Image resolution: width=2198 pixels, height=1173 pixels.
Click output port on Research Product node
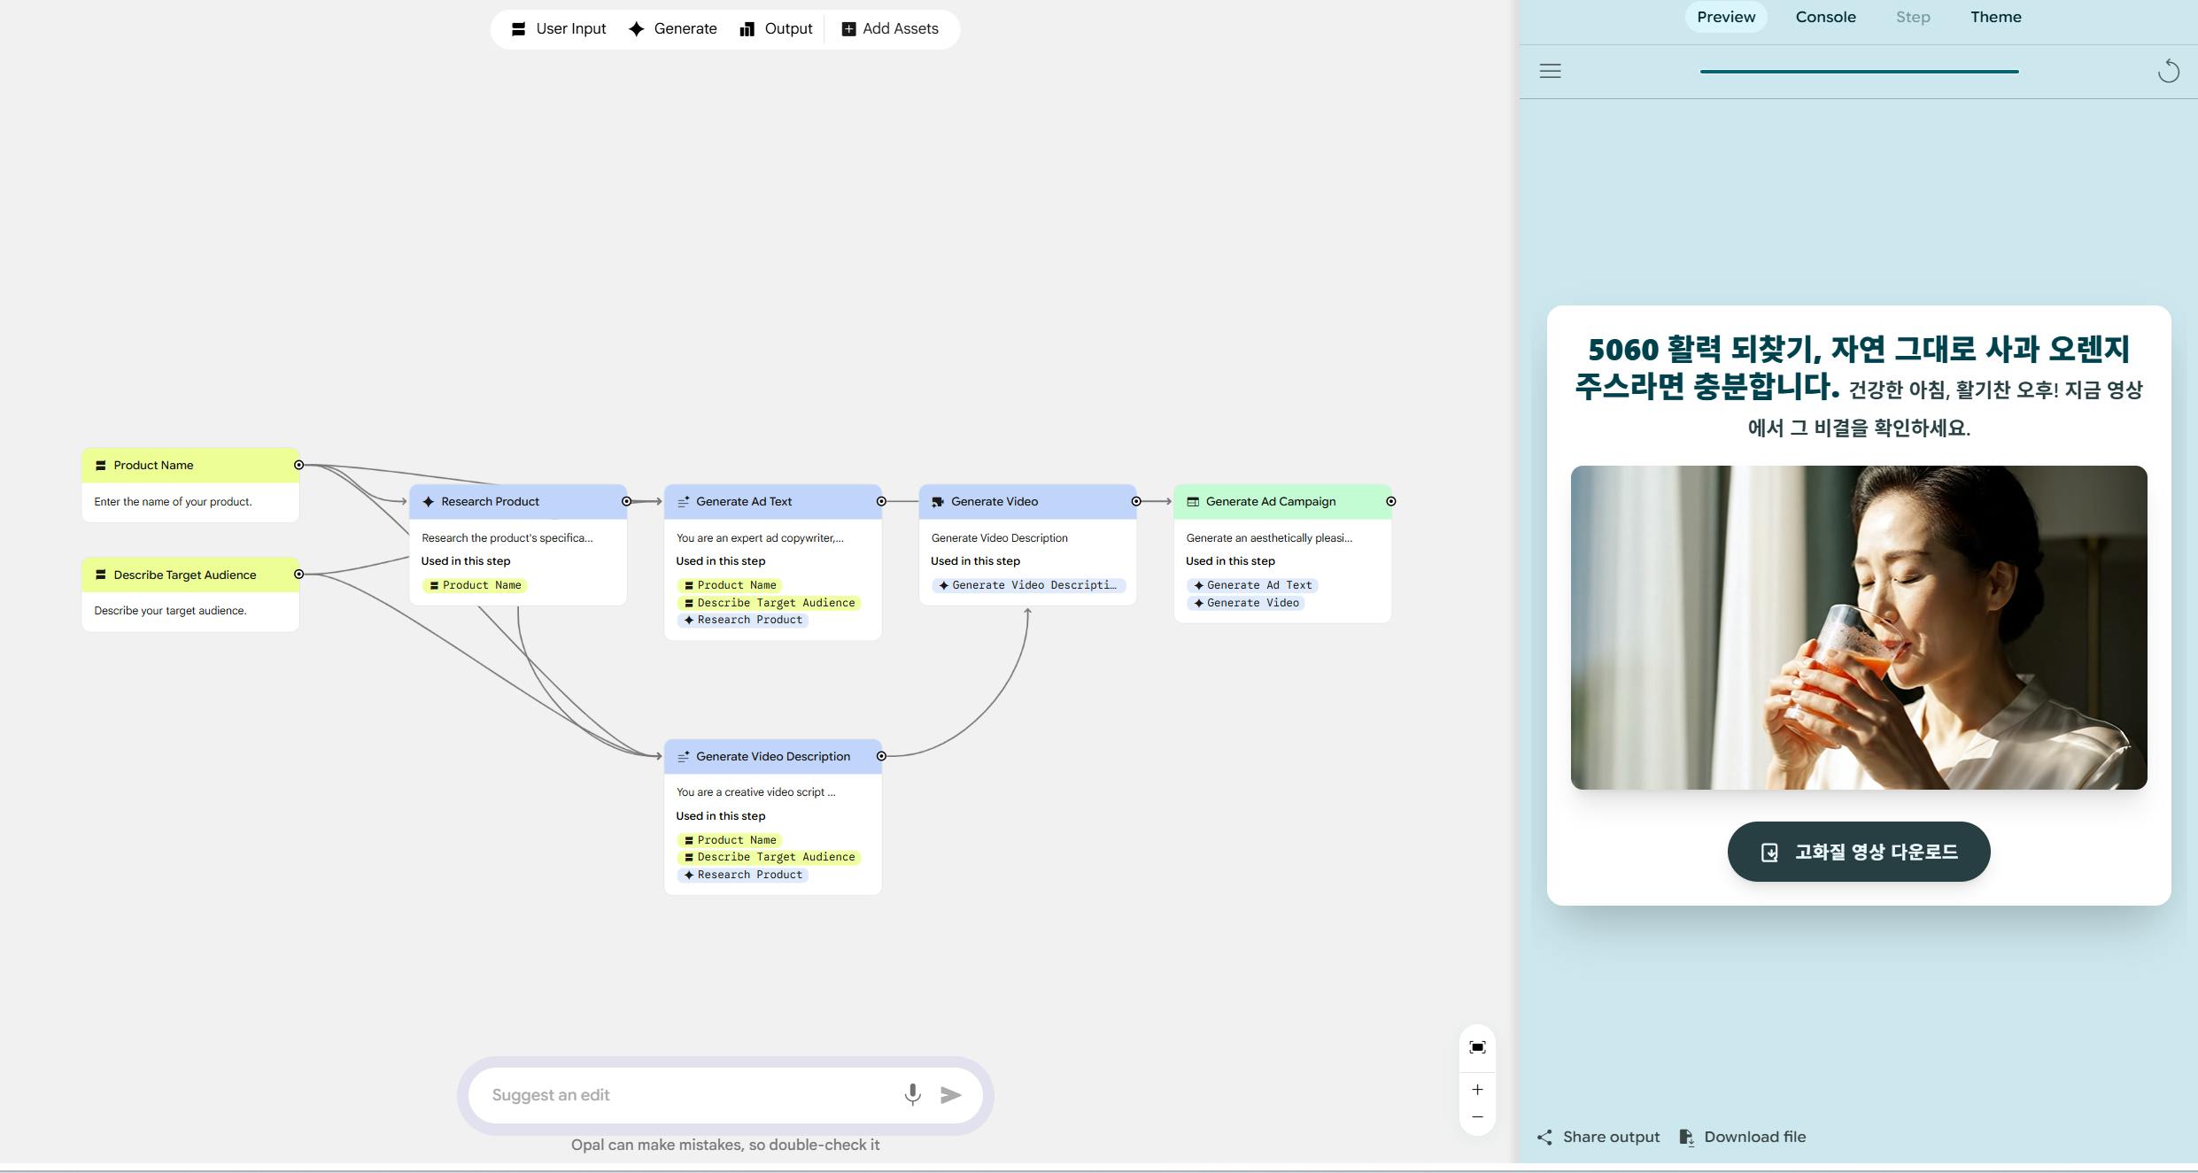(x=626, y=501)
